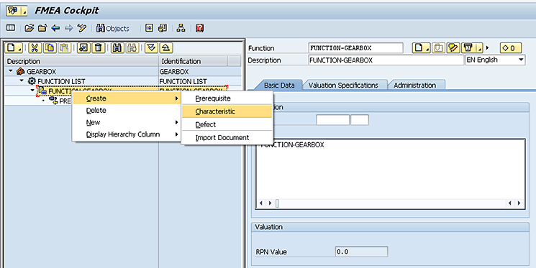Copy the selected node in tree toolbar
This screenshot has height=268, width=536.
(x=50, y=48)
